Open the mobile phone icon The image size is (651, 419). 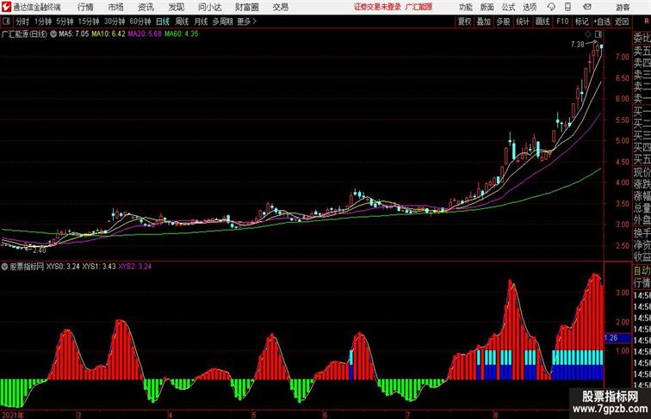pyautogui.click(x=567, y=7)
